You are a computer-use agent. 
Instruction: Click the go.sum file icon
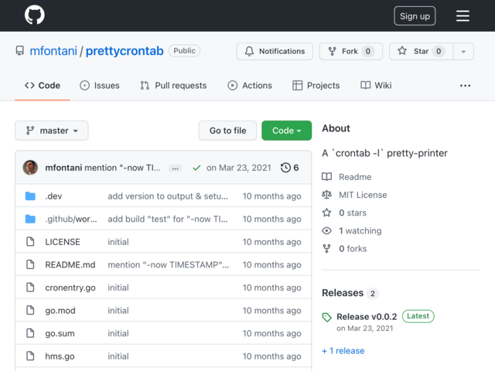coord(30,333)
